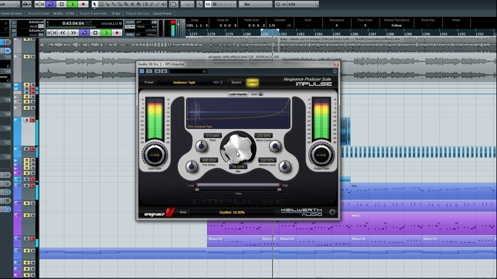Click the Pitch knob
Screen dimensions: 497x279
[201, 146]
